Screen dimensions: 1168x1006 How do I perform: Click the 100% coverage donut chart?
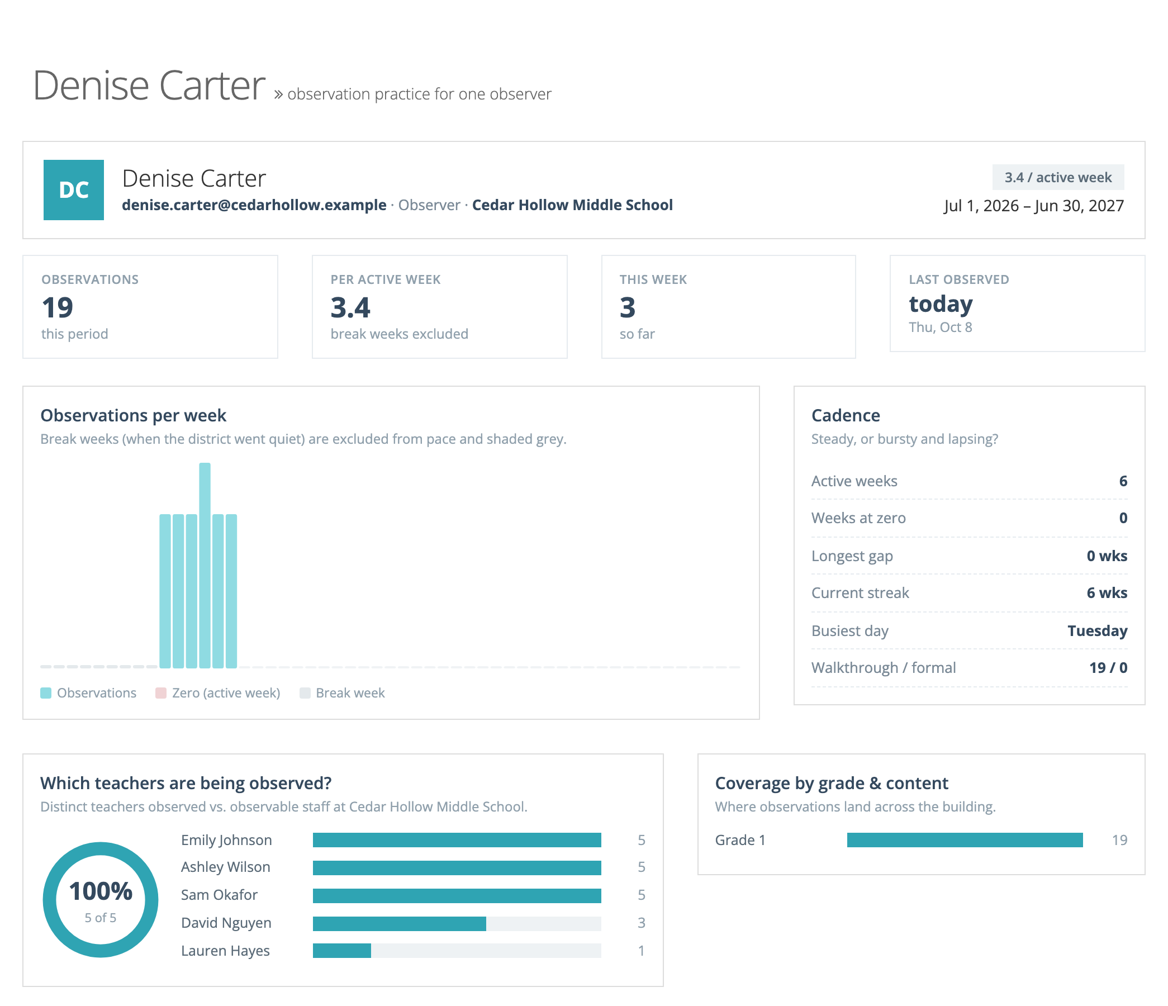(101, 900)
